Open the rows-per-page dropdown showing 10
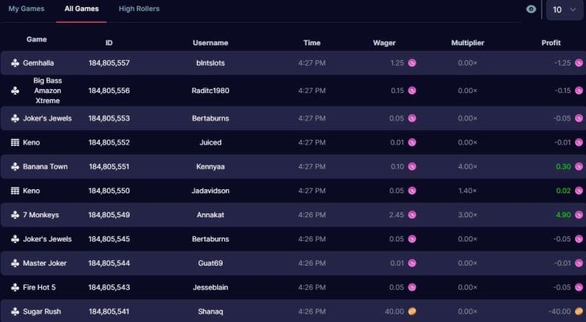The width and height of the screenshot is (586, 322). click(564, 9)
